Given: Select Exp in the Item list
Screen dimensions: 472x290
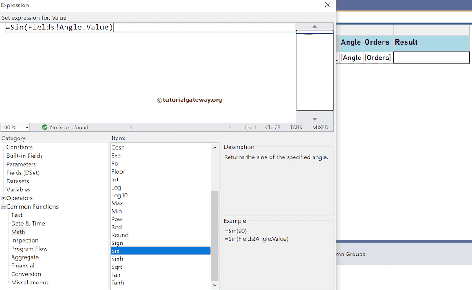Looking at the screenshot, I should tap(116, 156).
